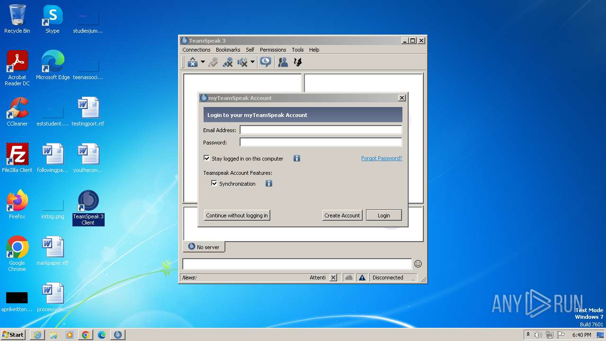Select the intbig.png desktop file
Viewport: 606px width, 341px height.
(53, 208)
